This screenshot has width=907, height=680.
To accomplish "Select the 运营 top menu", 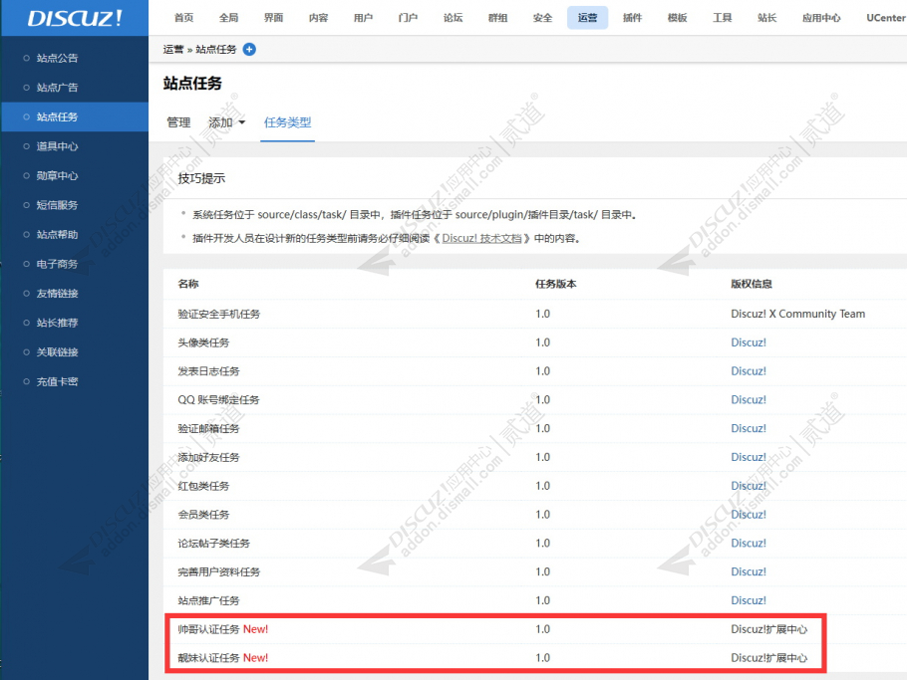I will pyautogui.click(x=587, y=18).
